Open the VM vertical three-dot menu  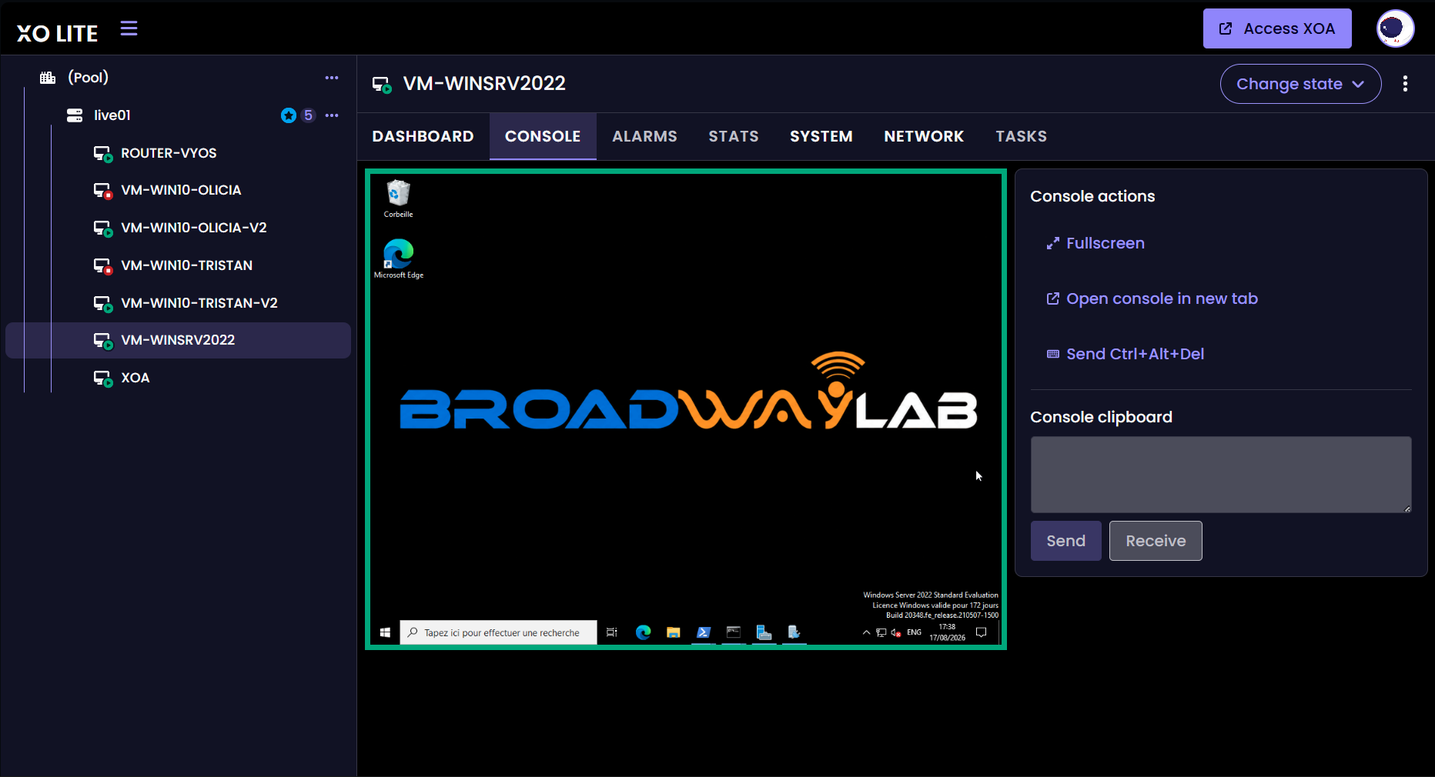[1405, 84]
